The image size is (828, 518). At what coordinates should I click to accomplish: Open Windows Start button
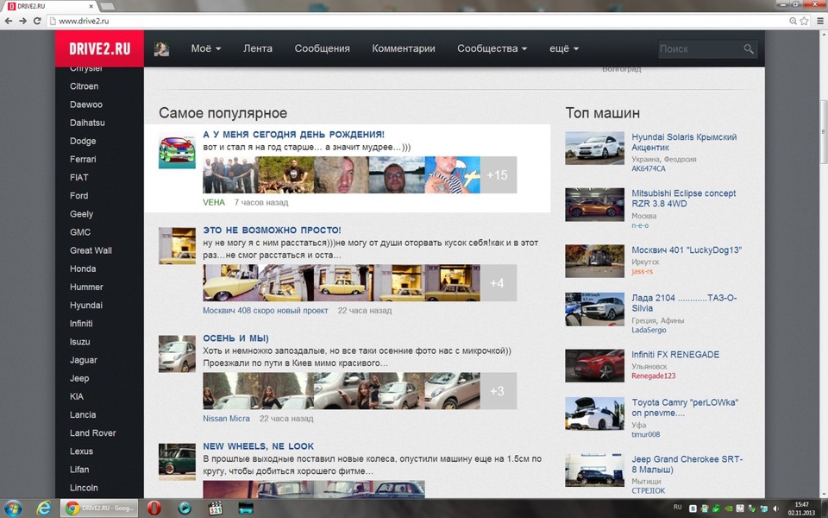click(13, 509)
